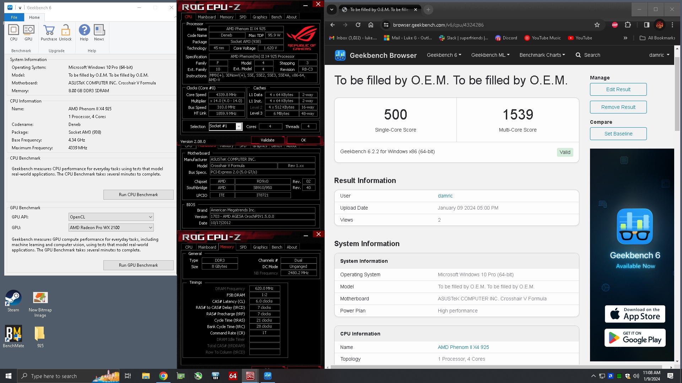The image size is (682, 383).
Task: Open the 925 folder on desktop
Action: click(x=40, y=337)
